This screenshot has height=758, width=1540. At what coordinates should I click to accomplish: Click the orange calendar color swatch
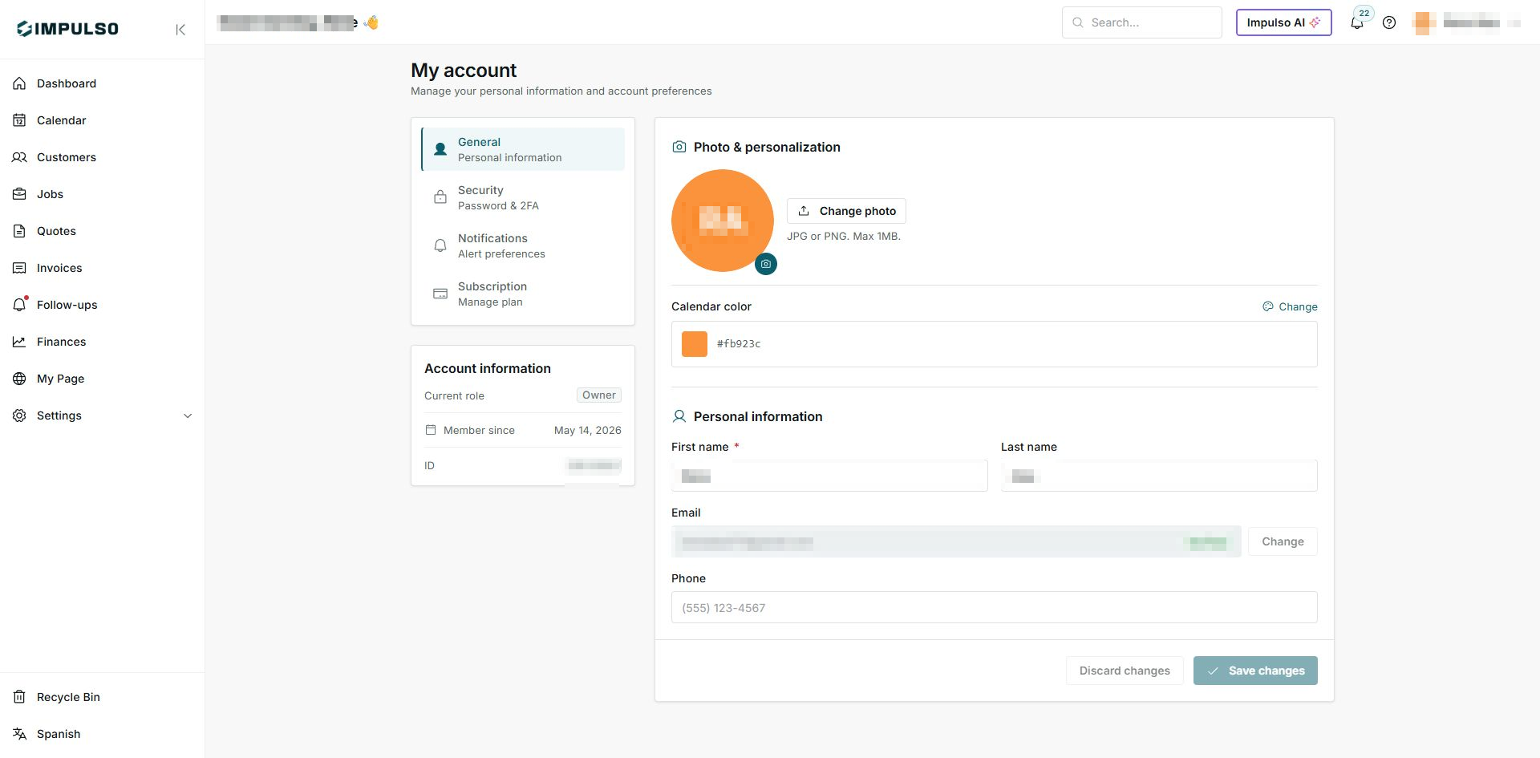coord(695,344)
